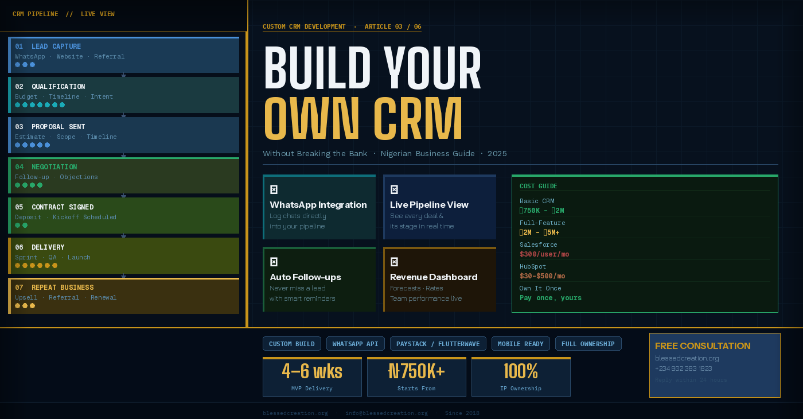Screen dimensions: 803x419
Task: Click the Mobile Ready tag
Action: pyautogui.click(x=521, y=344)
